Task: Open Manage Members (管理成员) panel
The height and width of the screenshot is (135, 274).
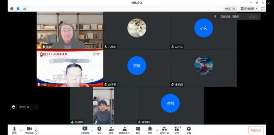Action: pos(124,130)
